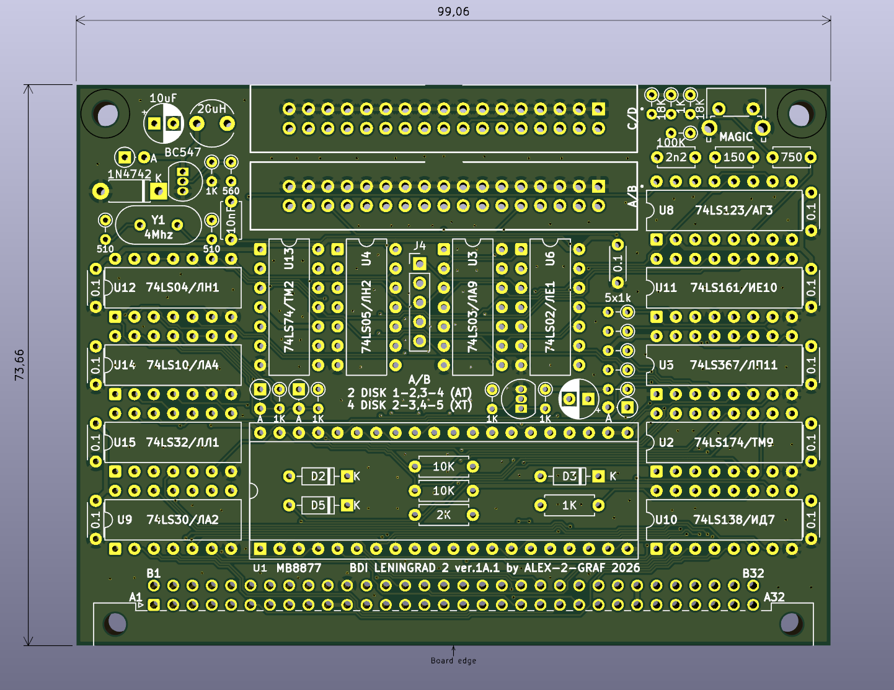The height and width of the screenshot is (690, 894).
Task: Select the J4 jumper header
Action: (420, 302)
